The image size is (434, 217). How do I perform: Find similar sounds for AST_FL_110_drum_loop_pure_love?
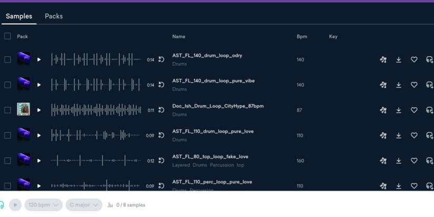383,135
